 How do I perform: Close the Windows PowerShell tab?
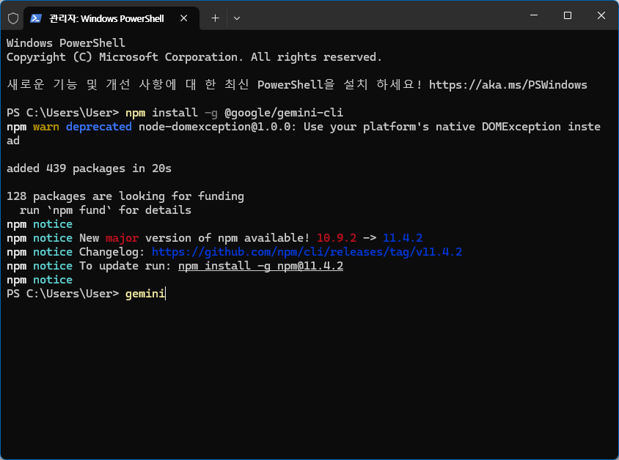[x=183, y=18]
